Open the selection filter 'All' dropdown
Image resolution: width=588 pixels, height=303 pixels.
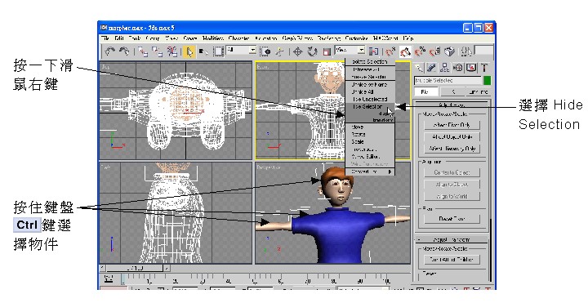click(242, 50)
